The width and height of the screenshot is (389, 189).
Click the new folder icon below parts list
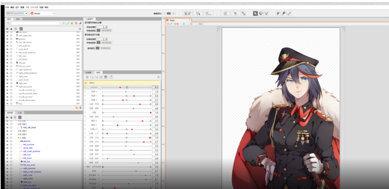[77, 108]
